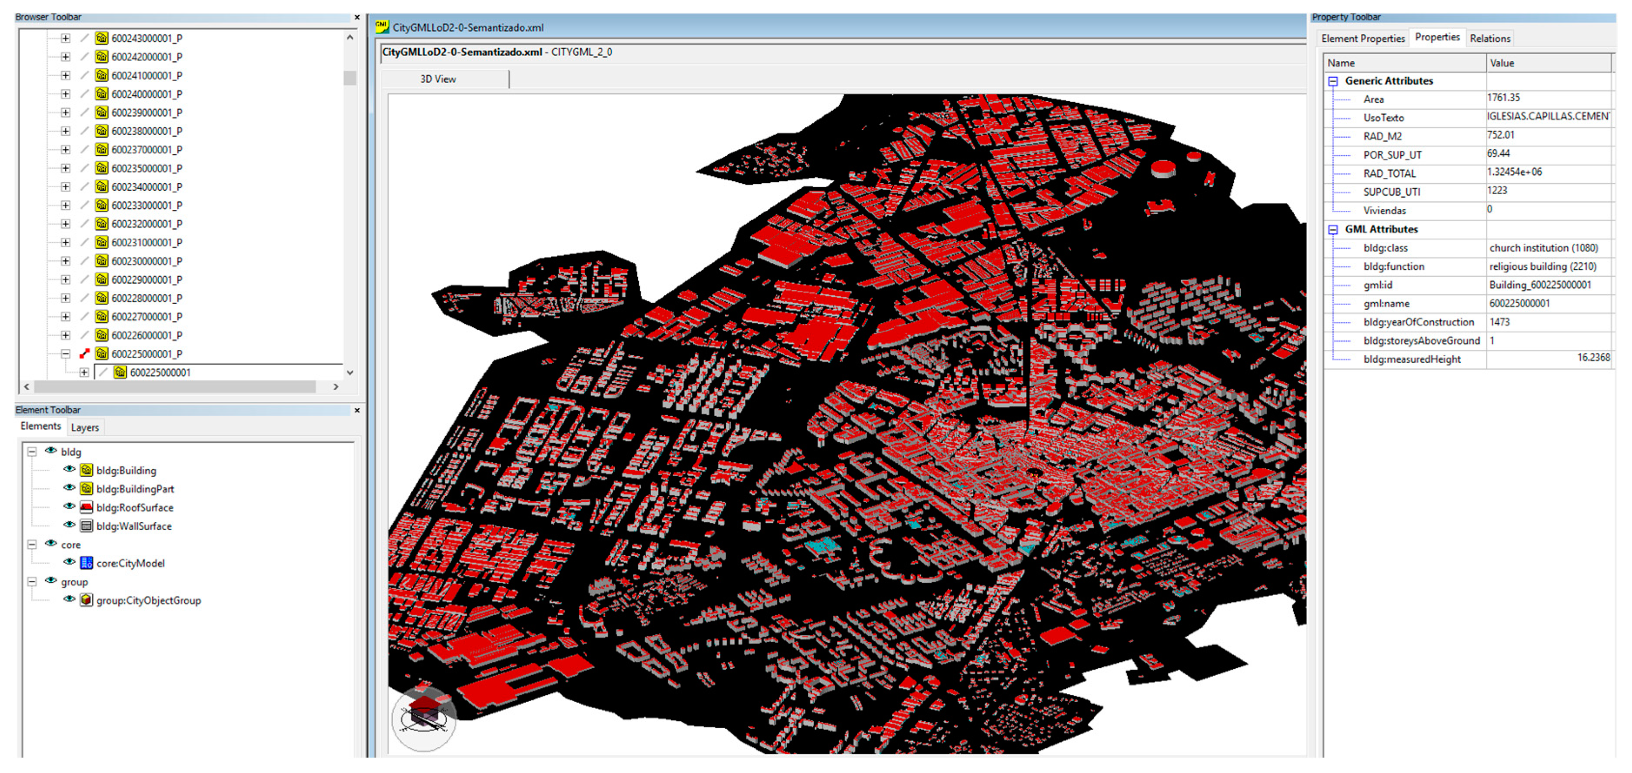Click the bldg:measuredHeight value 16.2368
The height and width of the screenshot is (773, 1632).
pos(1593,358)
